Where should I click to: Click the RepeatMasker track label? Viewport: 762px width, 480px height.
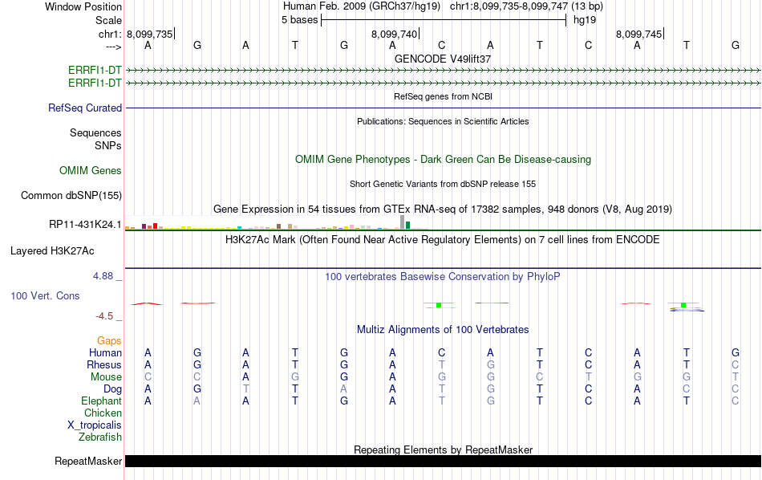point(88,461)
